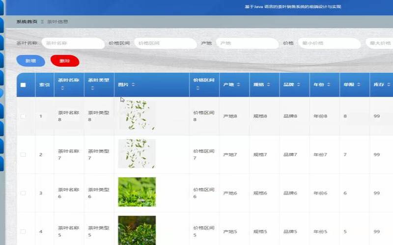
Task: Click the 茶叶信息 breadcrumb item
Action: point(57,22)
